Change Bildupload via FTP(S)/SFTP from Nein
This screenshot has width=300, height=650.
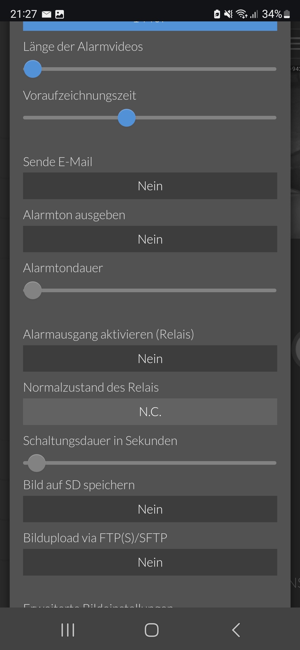[x=150, y=562]
